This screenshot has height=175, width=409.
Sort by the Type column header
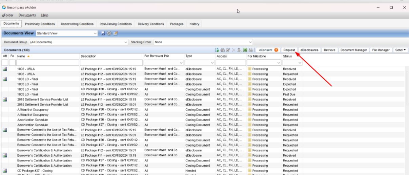click(x=200, y=56)
